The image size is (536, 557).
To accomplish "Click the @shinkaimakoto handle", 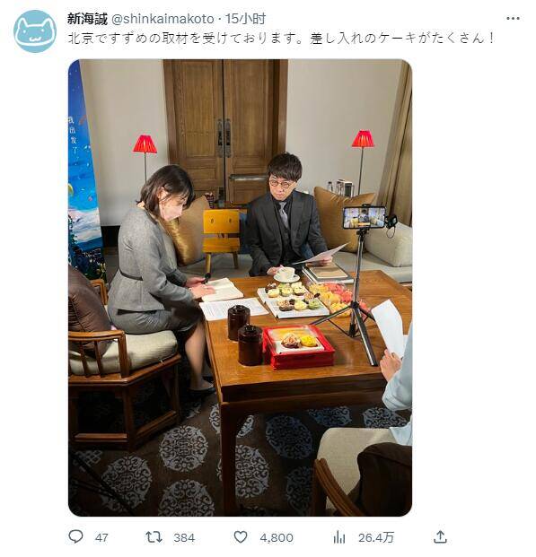I will pos(163,19).
